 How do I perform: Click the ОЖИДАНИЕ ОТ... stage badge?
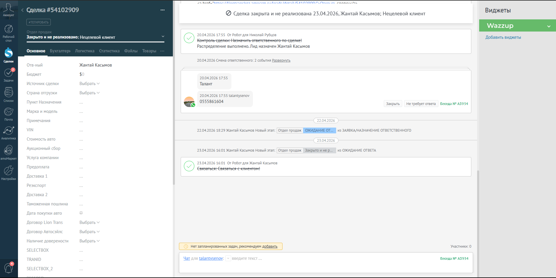[x=319, y=130]
